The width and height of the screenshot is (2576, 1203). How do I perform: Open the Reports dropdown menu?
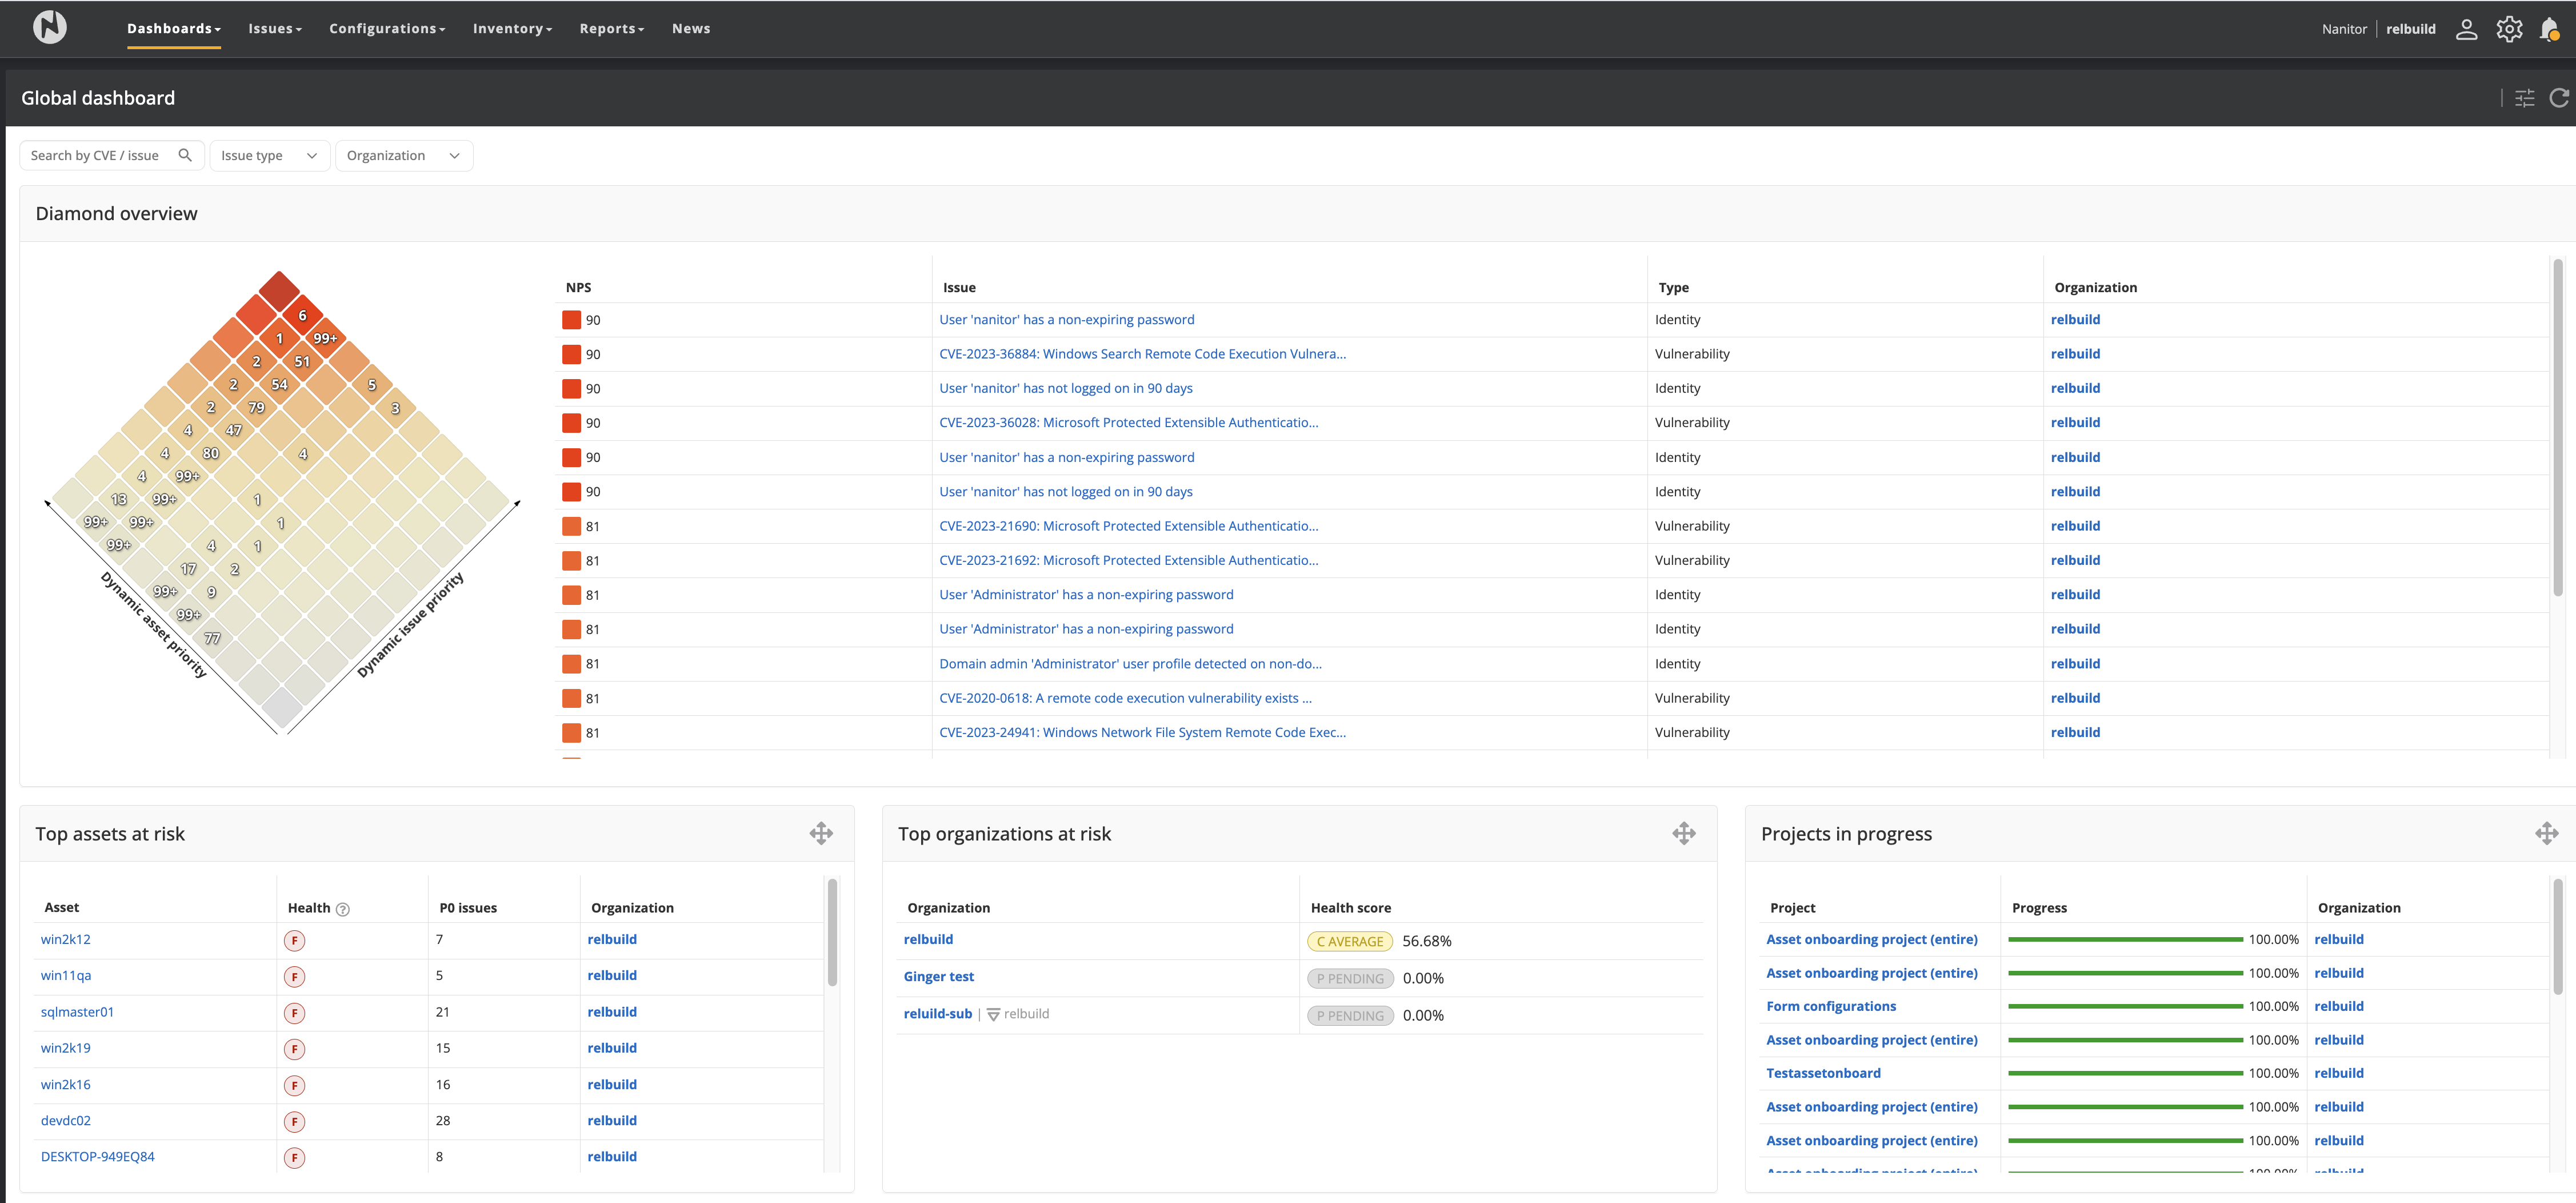coord(611,29)
